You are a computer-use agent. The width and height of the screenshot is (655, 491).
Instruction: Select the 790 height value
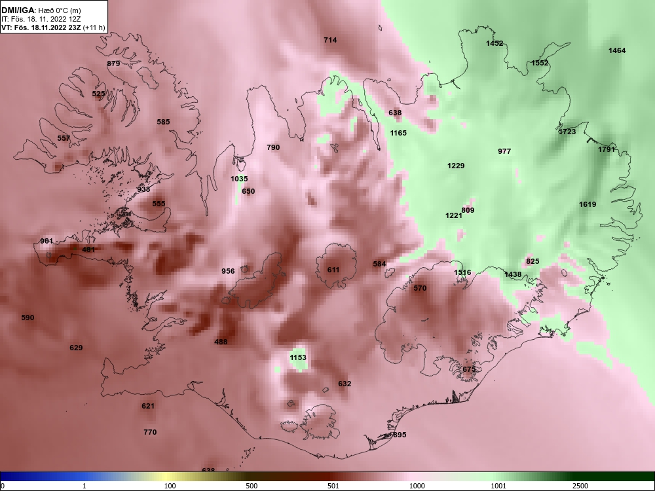(273, 147)
